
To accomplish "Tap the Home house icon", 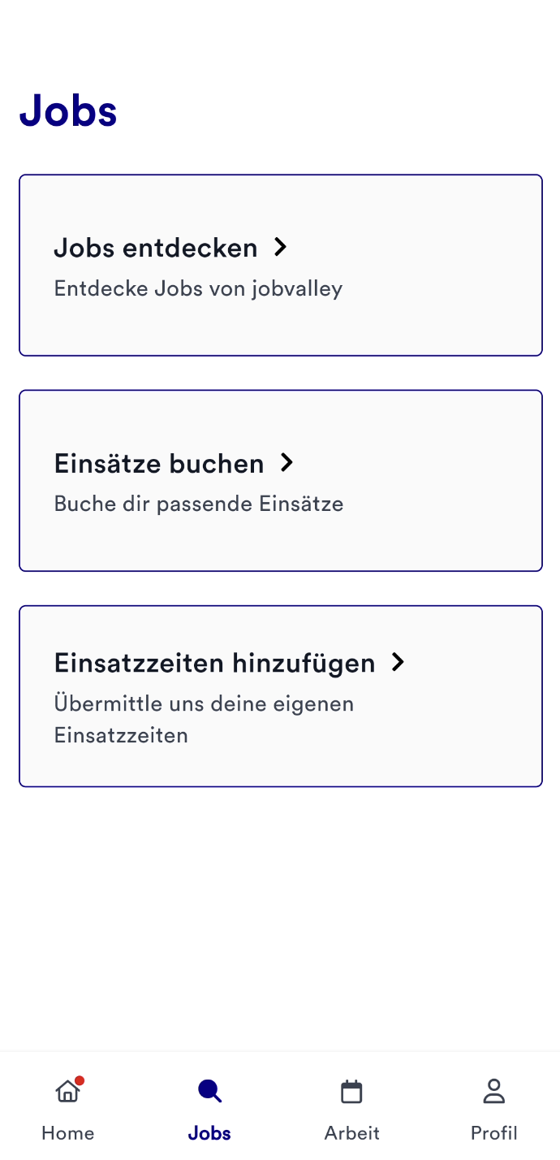I will pyautogui.click(x=67, y=1092).
